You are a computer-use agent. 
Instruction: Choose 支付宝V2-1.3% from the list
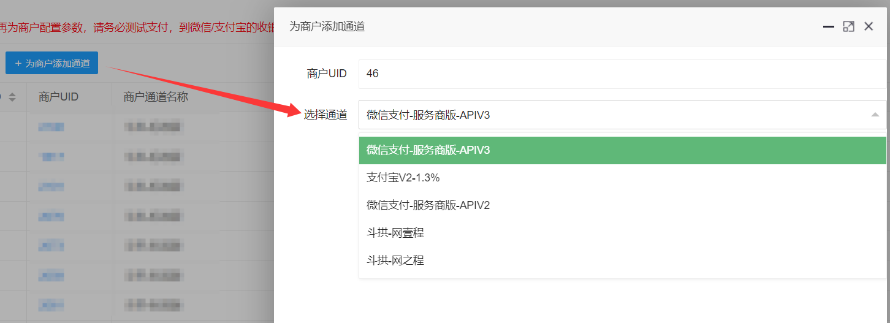(403, 178)
